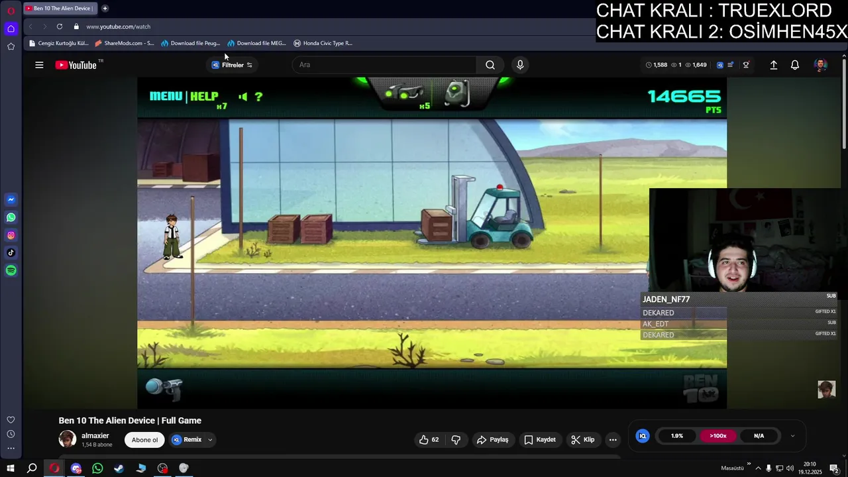Go forward to the next page
This screenshot has width=848, height=477.
[45, 26]
